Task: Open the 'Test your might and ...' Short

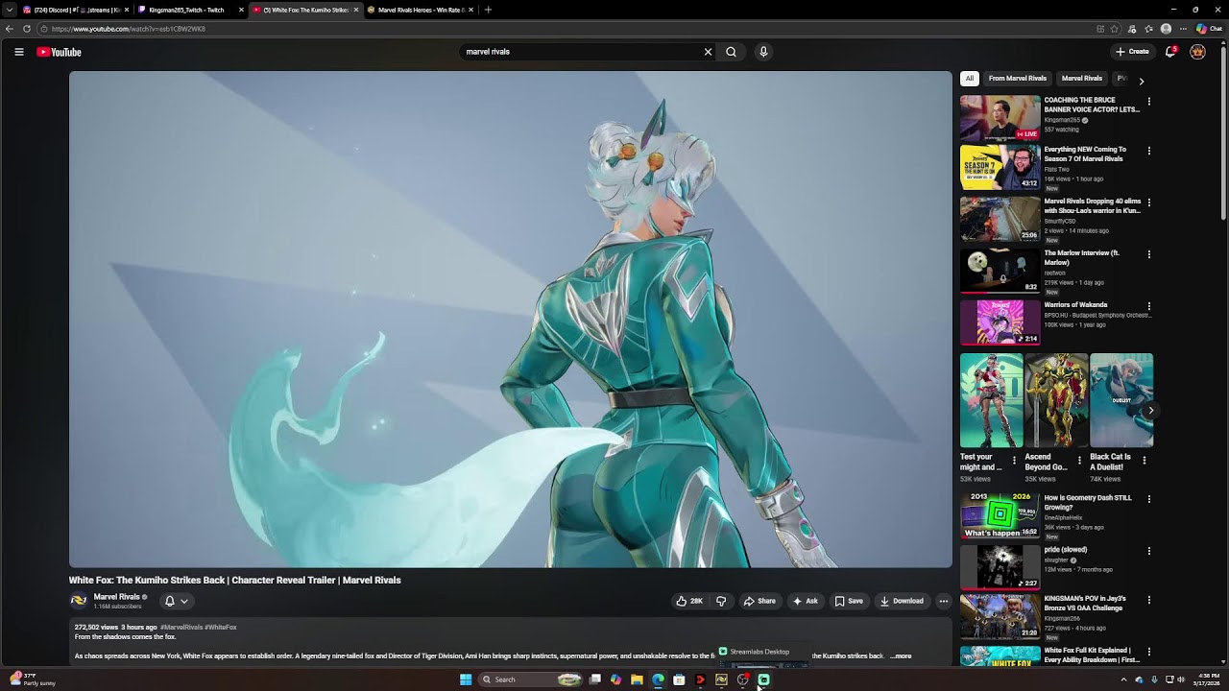Action: pos(991,400)
